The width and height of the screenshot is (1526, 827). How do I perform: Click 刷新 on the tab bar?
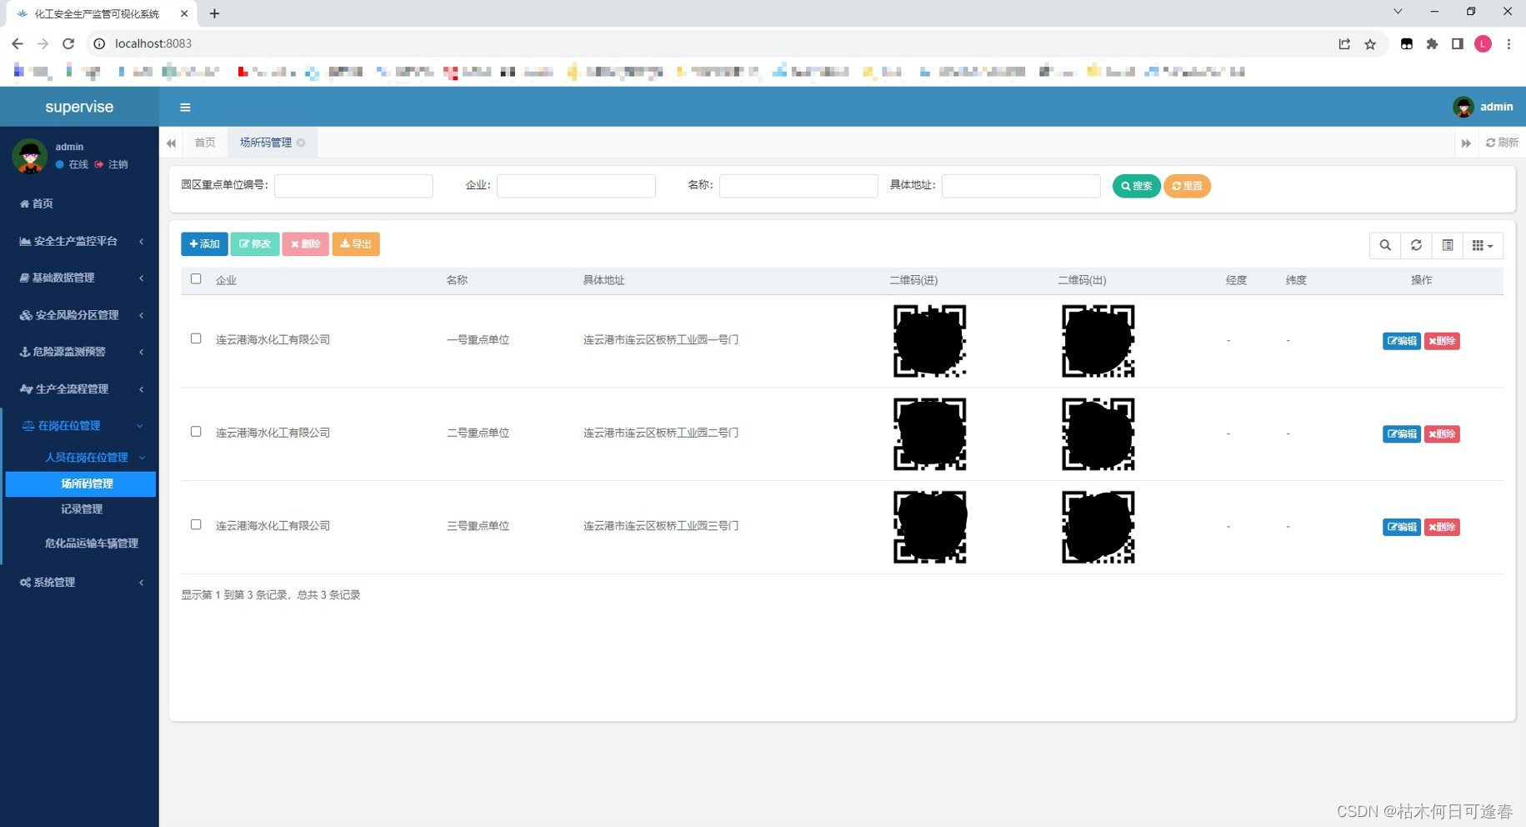(x=1502, y=143)
